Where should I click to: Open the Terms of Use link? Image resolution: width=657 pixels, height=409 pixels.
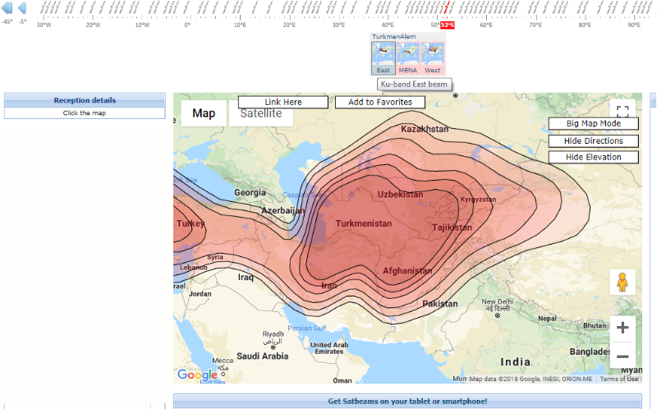pyautogui.click(x=618, y=379)
